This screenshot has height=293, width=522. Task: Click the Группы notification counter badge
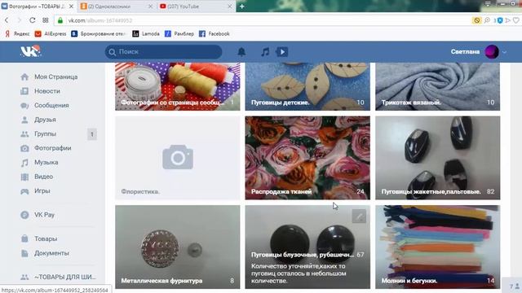[x=92, y=134]
